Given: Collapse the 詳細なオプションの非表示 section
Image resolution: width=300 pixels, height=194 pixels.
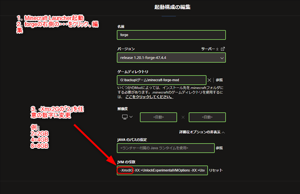Looking at the screenshot, I should pos(202,132).
